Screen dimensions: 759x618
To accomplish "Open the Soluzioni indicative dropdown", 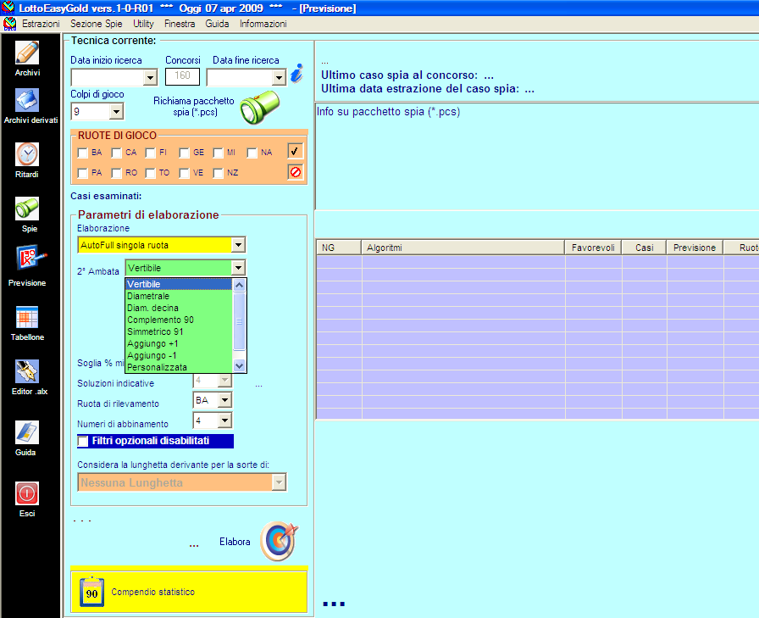I will point(224,381).
